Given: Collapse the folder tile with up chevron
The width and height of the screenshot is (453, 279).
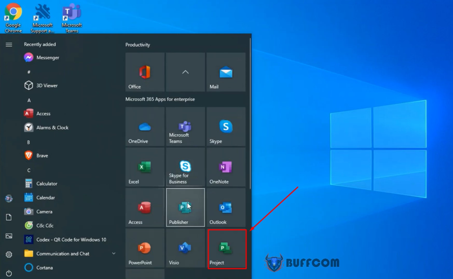Looking at the screenshot, I should click(x=185, y=72).
